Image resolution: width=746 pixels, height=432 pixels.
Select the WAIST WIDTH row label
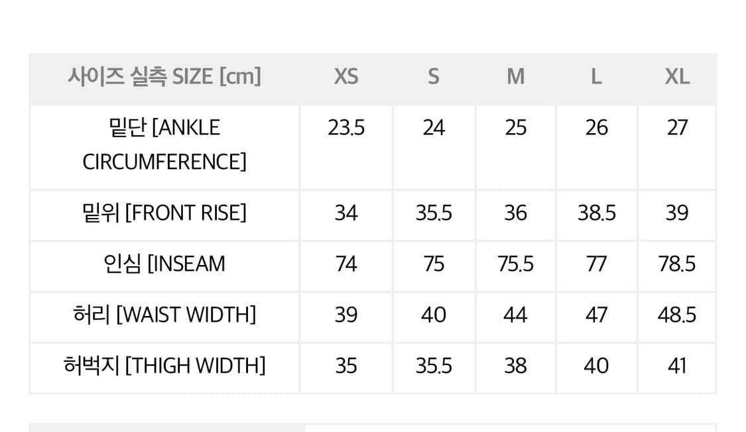pos(164,314)
